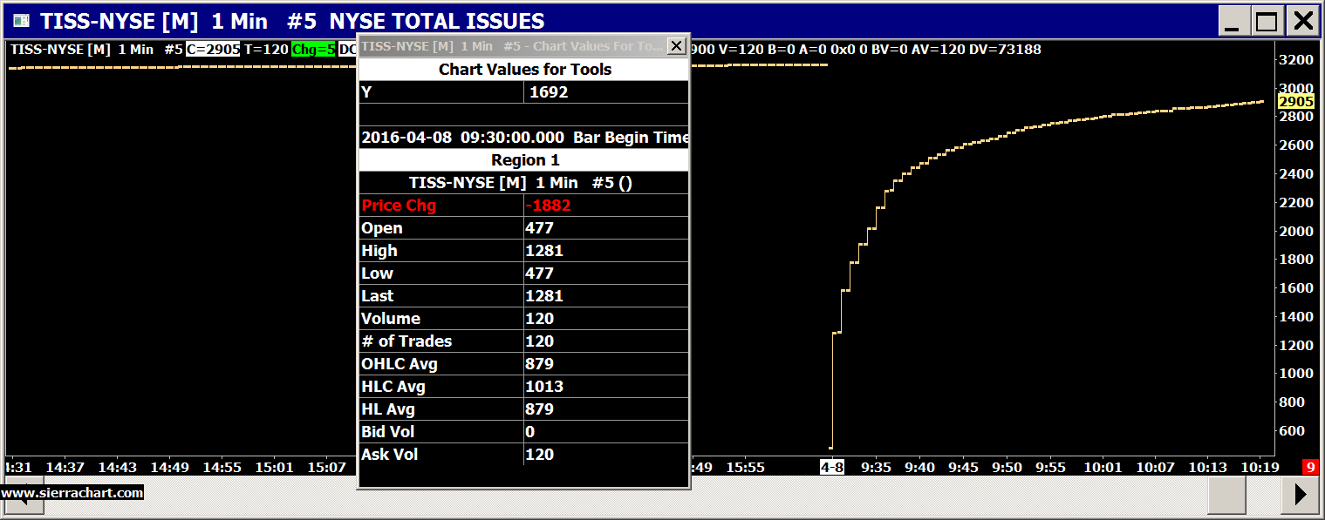
Task: Click the chart window icon in title bar
Action: point(20,21)
